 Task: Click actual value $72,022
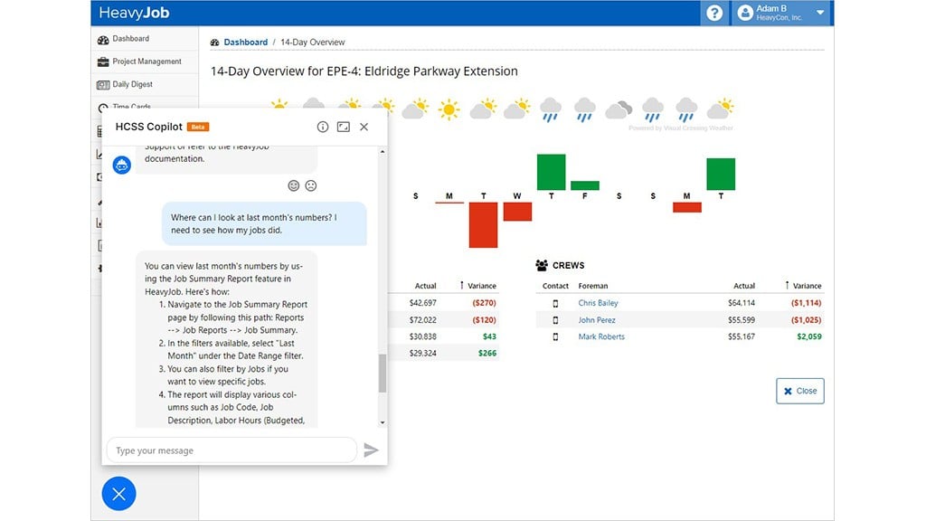[423, 319]
